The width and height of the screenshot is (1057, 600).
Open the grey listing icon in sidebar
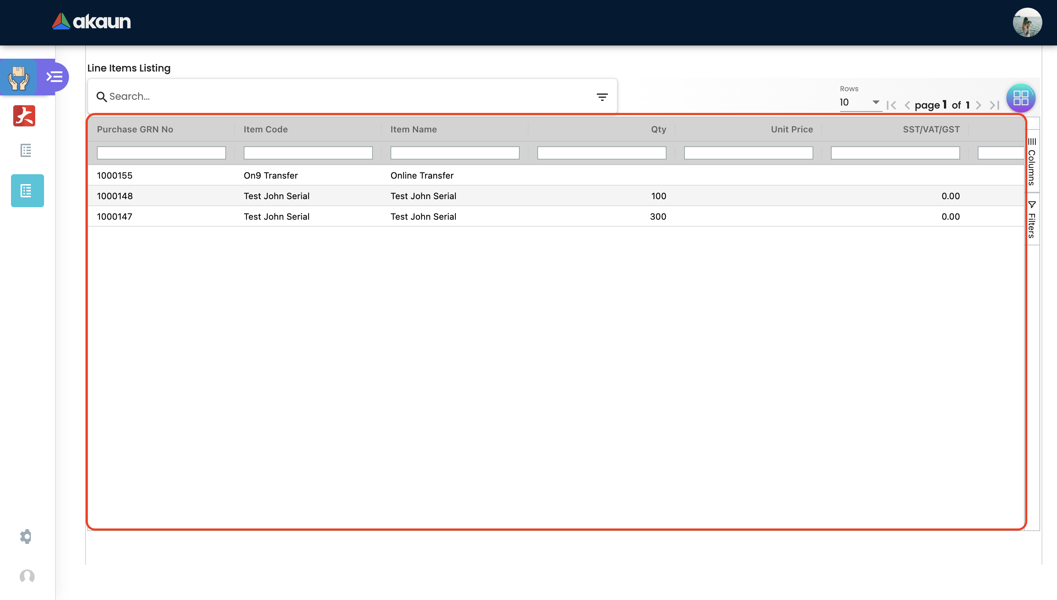point(26,150)
